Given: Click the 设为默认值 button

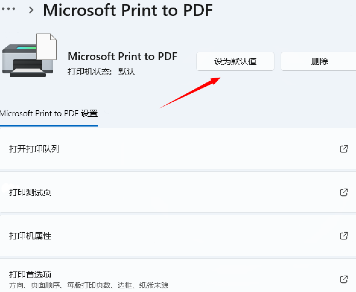Looking at the screenshot, I should [235, 61].
